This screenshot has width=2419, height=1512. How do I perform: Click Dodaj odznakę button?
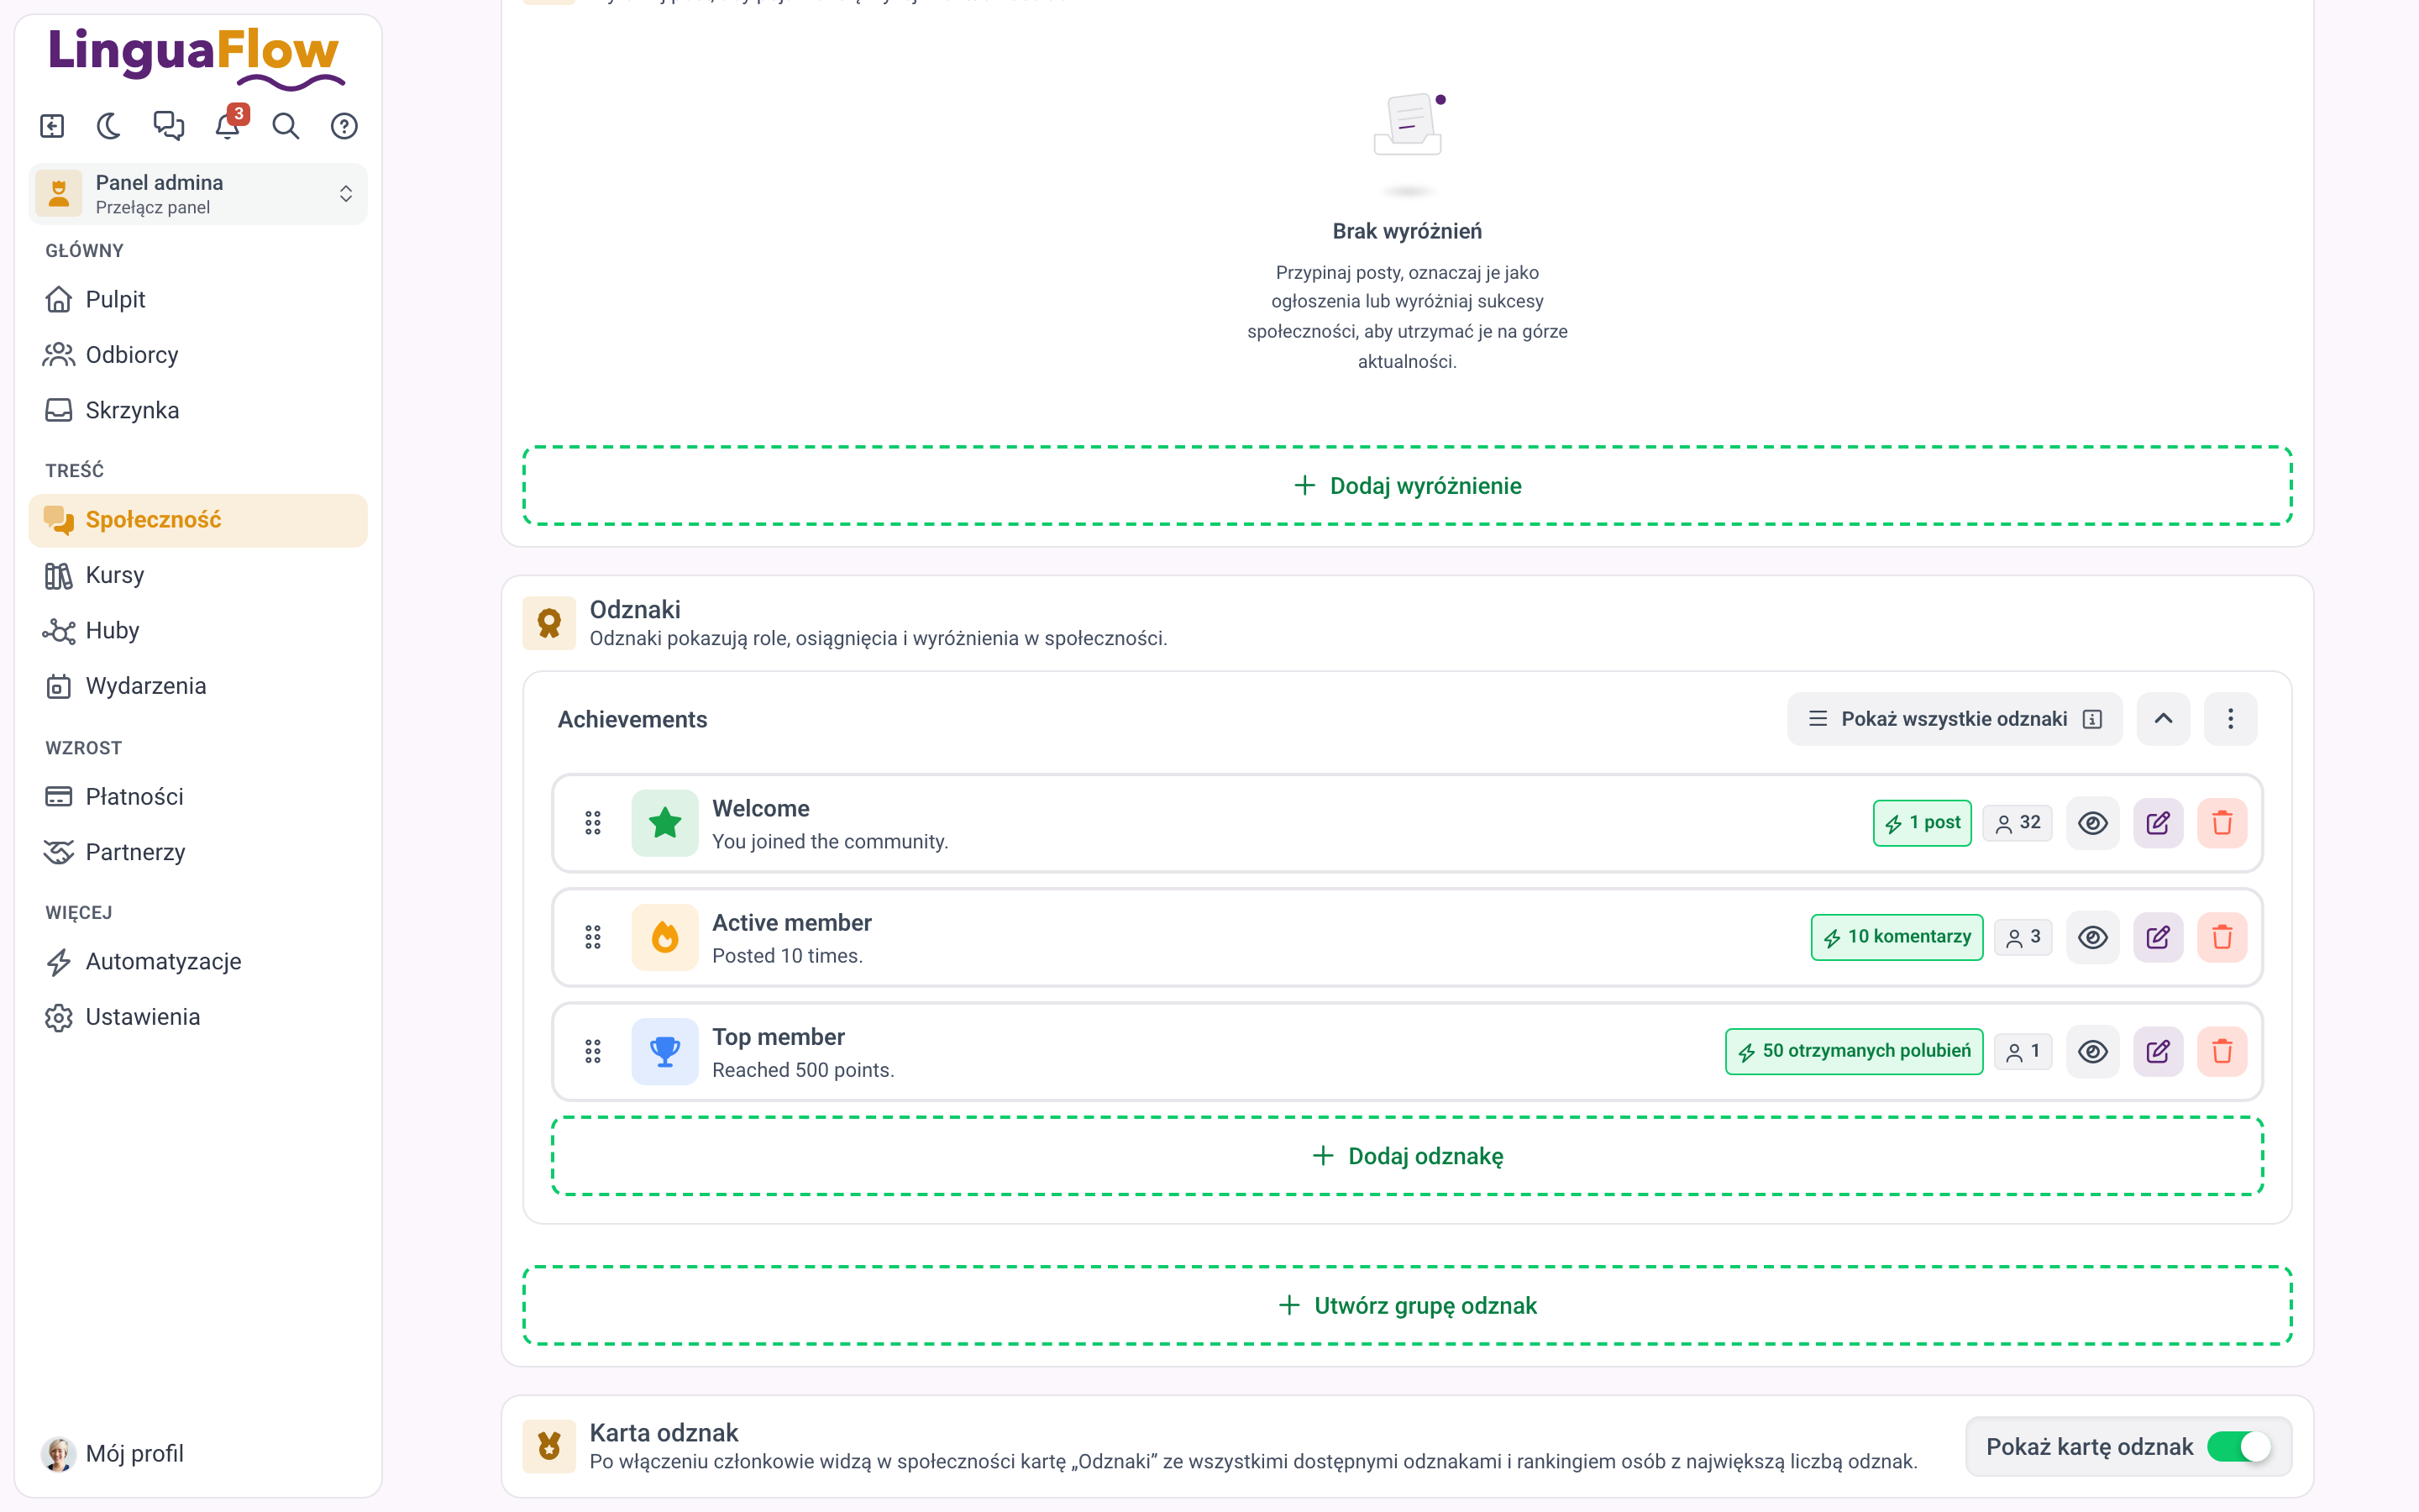[x=1408, y=1156]
